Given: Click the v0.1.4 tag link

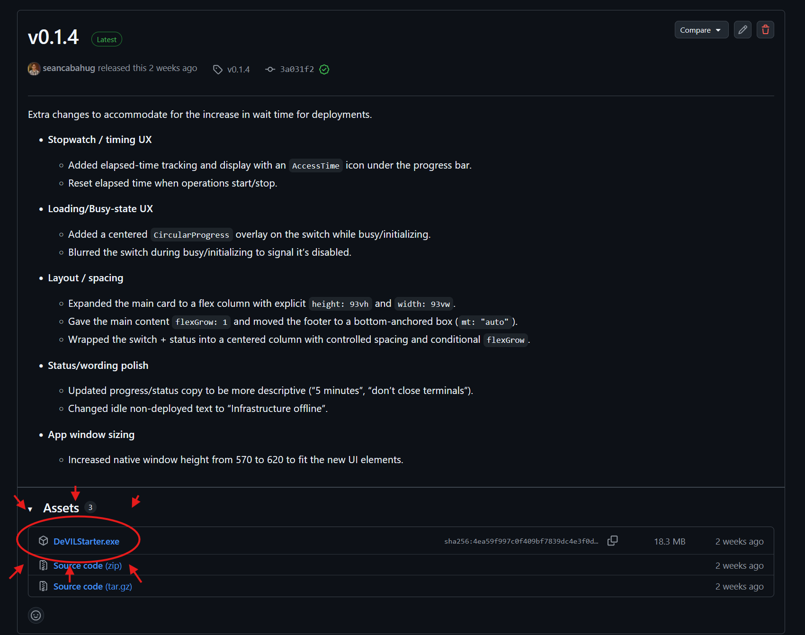Looking at the screenshot, I should point(239,69).
